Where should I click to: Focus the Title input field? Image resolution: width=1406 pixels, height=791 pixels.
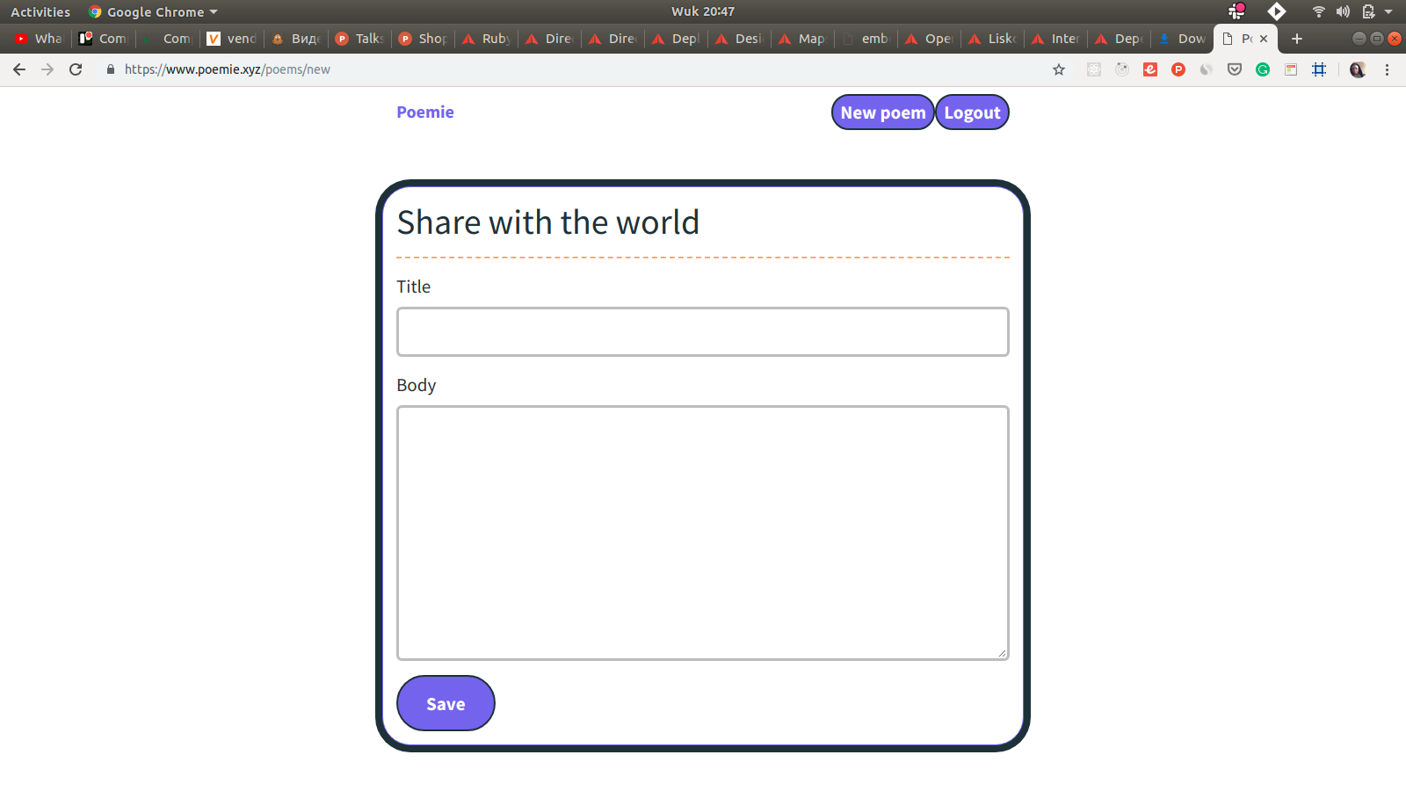[x=703, y=331]
